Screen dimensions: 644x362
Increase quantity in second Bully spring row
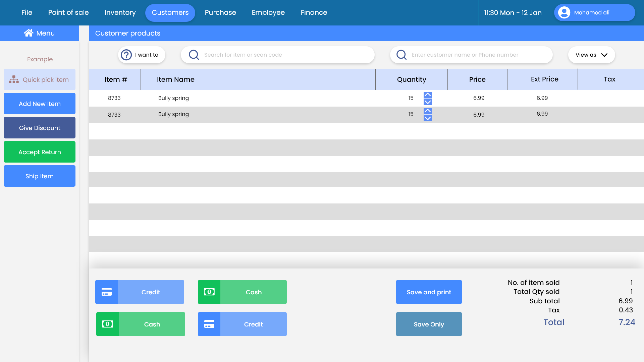(428, 111)
